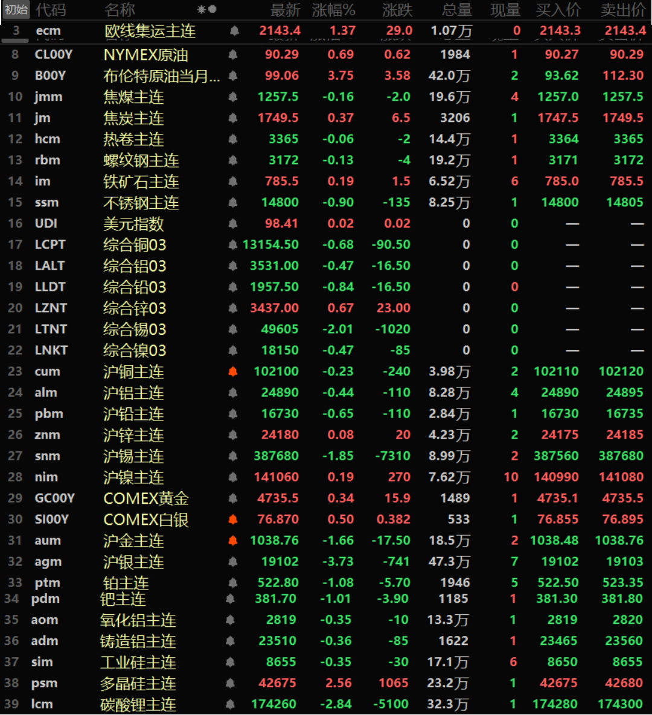This screenshot has width=652, height=715.
Task: Click the bell icon for 多晶硅主连
Action: tap(230, 683)
